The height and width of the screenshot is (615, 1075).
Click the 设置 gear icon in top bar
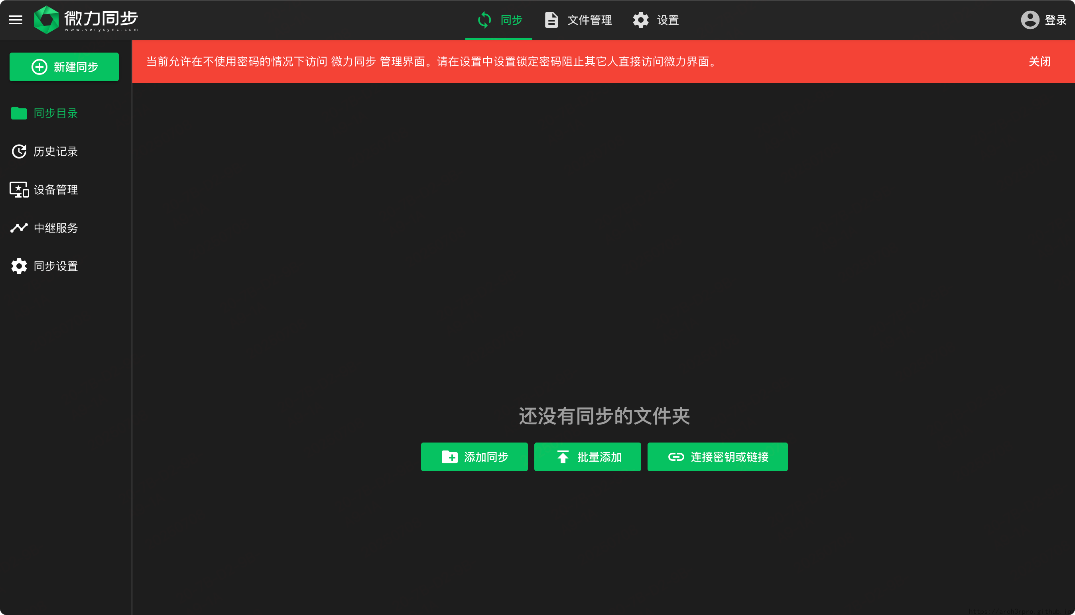641,20
